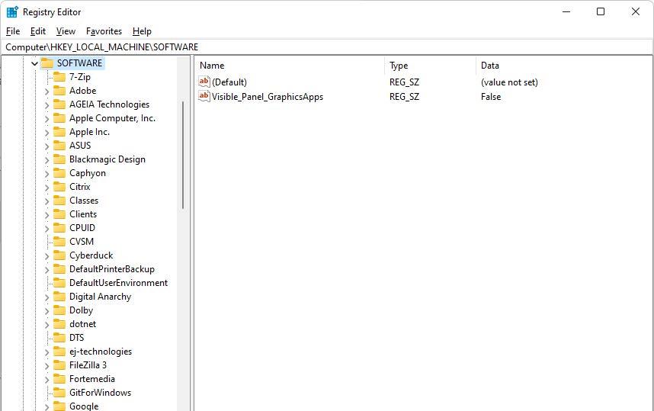The width and height of the screenshot is (654, 411).
Task: Click the DefaultPrinterBackup folder icon
Action: pyautogui.click(x=59, y=269)
